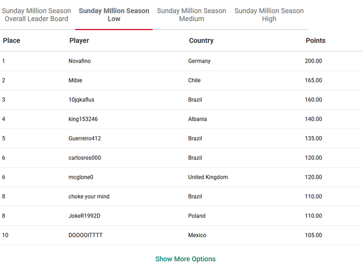This screenshot has height=271, width=362.
Task: Click player name 10jqkaflus
Action: coord(81,100)
